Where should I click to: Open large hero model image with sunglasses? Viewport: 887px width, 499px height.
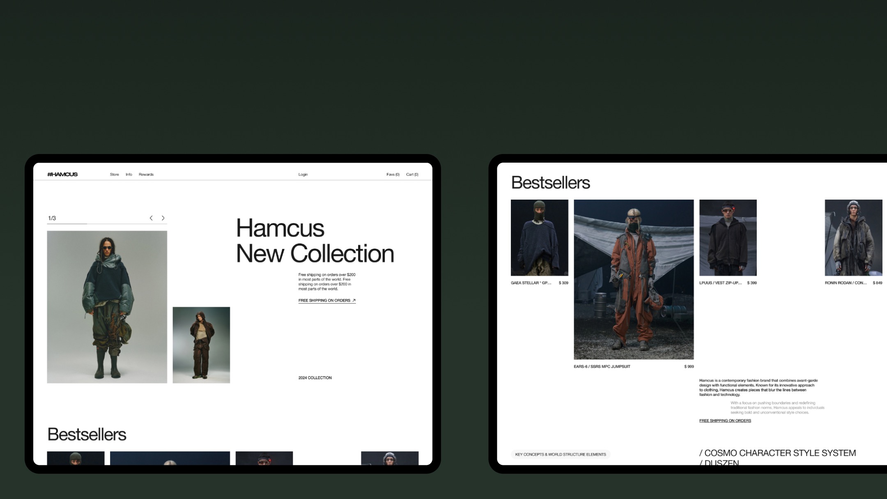coord(107,307)
